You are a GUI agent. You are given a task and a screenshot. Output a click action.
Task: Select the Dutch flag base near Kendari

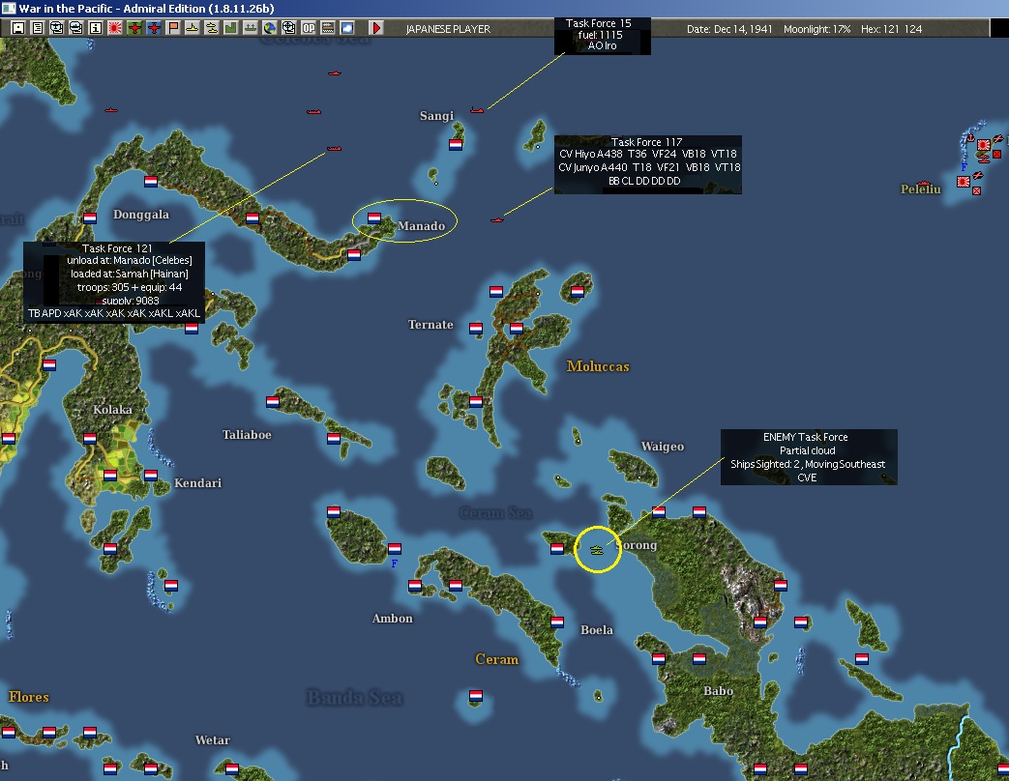click(x=151, y=475)
